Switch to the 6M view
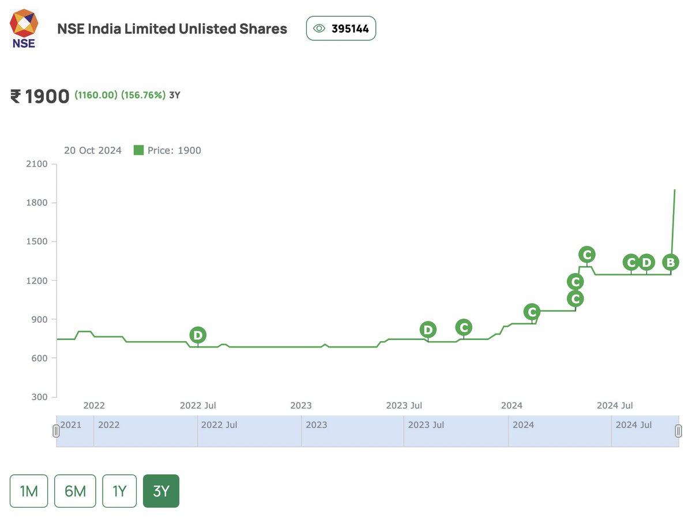 (75, 490)
